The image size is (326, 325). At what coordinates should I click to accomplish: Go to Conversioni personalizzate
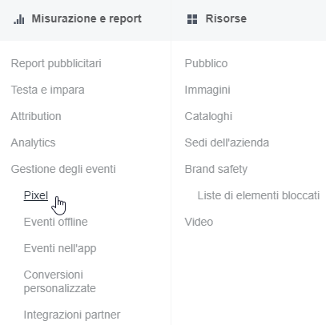60,282
